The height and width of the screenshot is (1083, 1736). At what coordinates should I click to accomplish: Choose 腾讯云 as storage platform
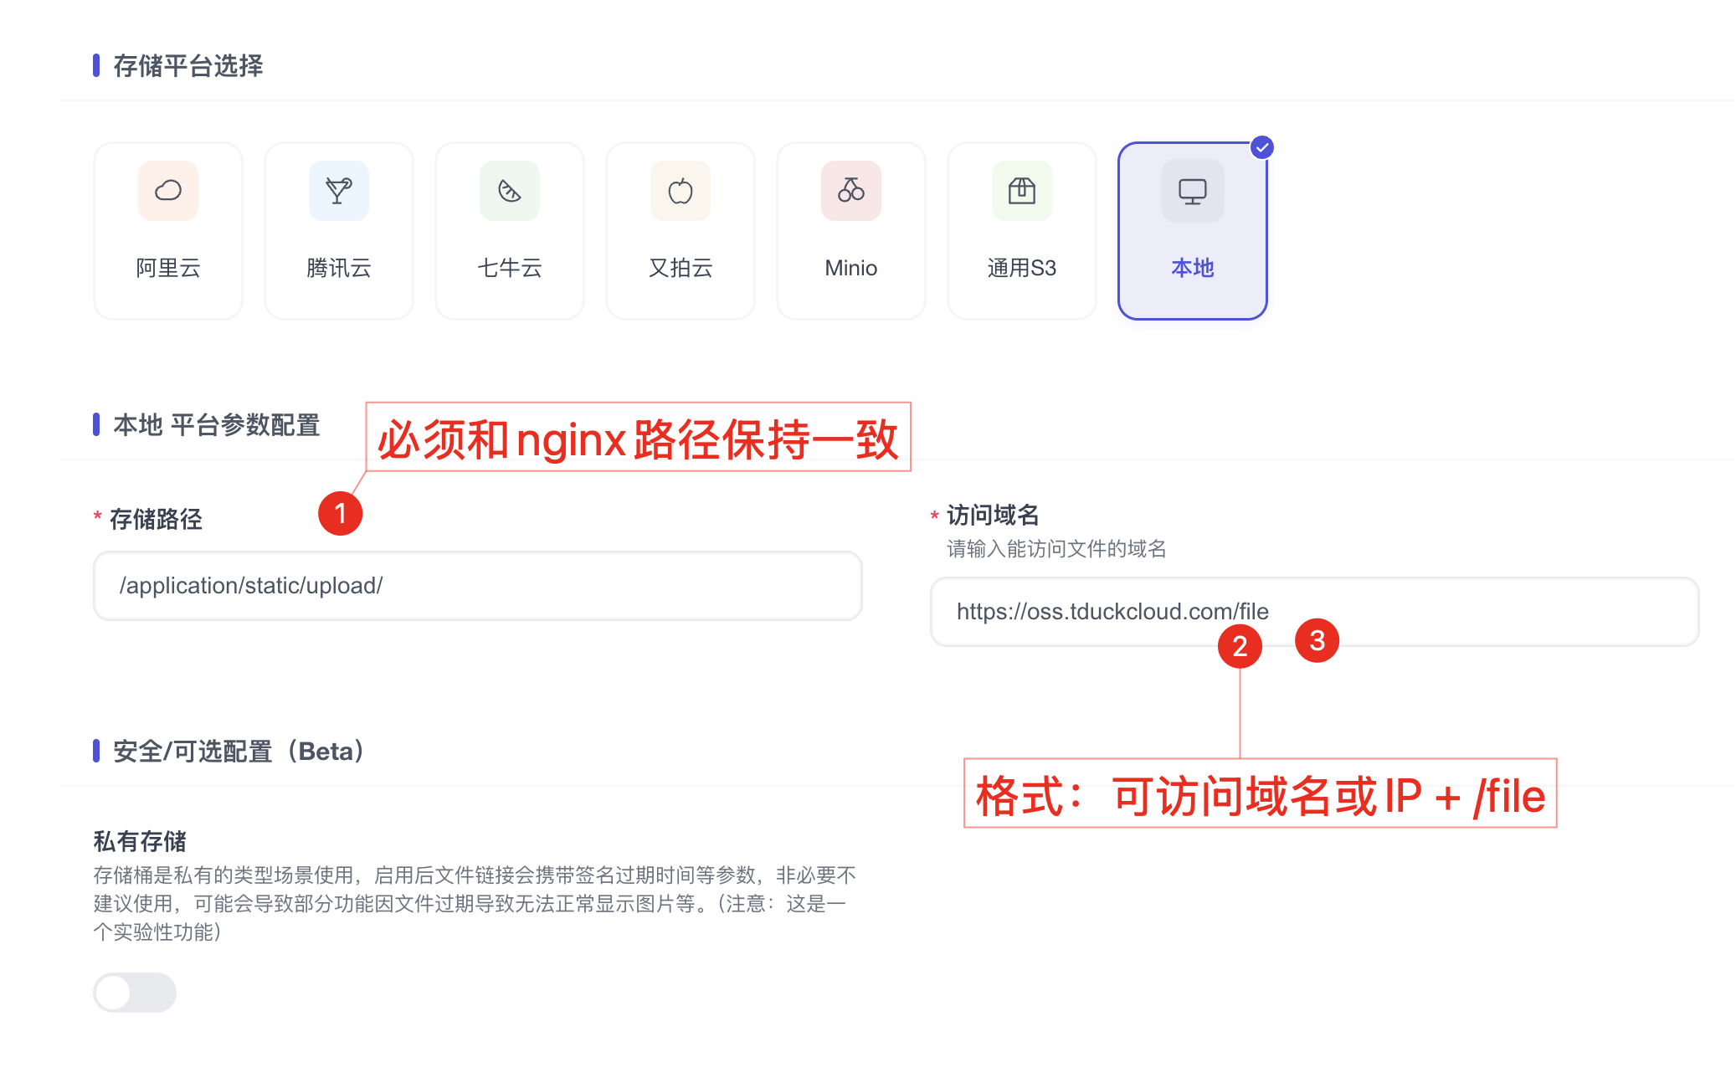[x=339, y=268]
